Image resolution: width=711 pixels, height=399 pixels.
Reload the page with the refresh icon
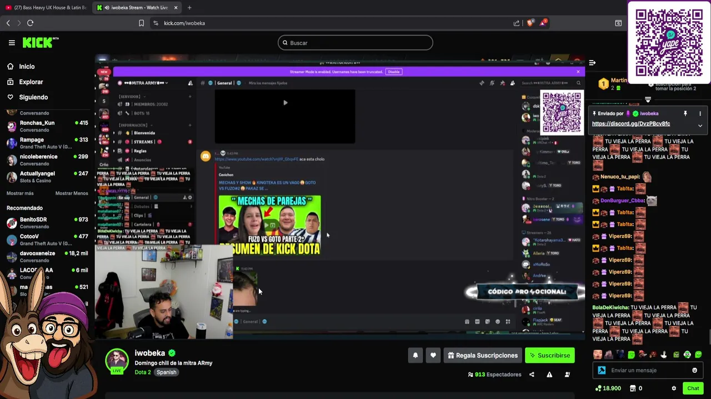coord(30,23)
